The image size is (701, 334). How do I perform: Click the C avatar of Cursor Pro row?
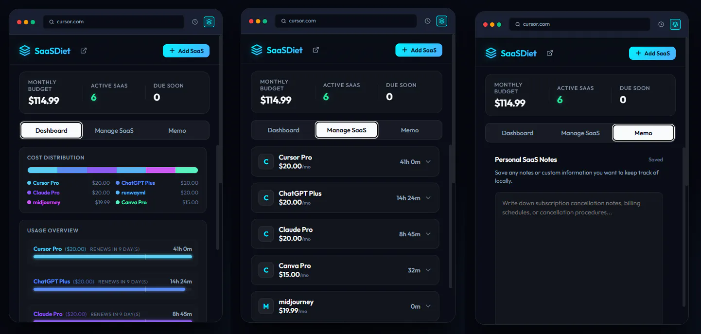[266, 162]
